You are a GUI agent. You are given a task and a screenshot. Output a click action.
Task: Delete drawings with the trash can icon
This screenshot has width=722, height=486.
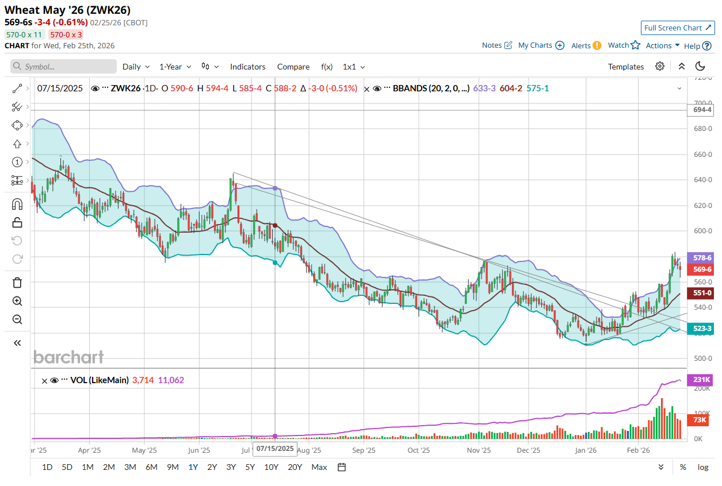coord(17,282)
